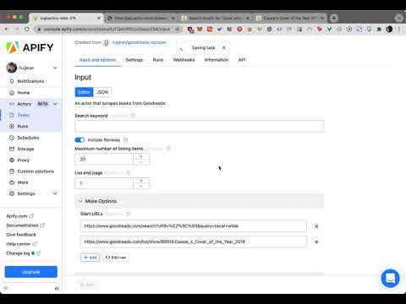Open Notifications bell in sidebar
406x304 pixels.
tap(27, 81)
